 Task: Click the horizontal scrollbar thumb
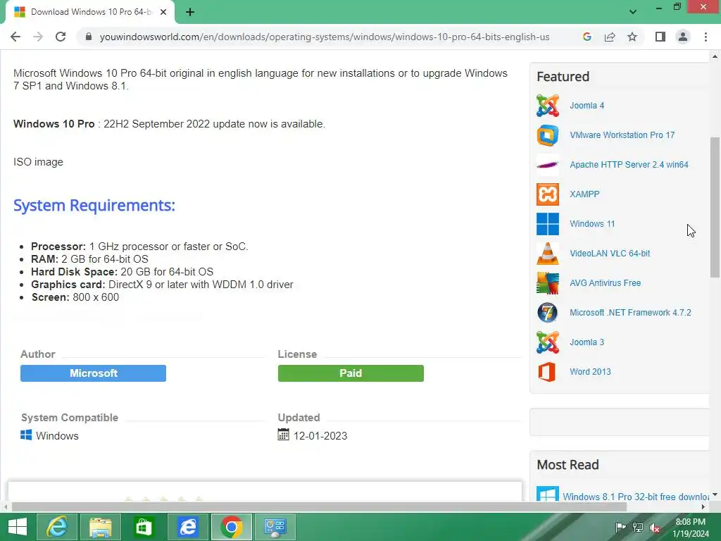[x=319, y=507]
